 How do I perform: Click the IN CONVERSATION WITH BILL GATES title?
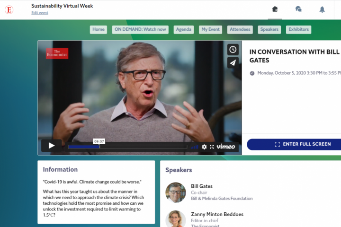pos(294,56)
